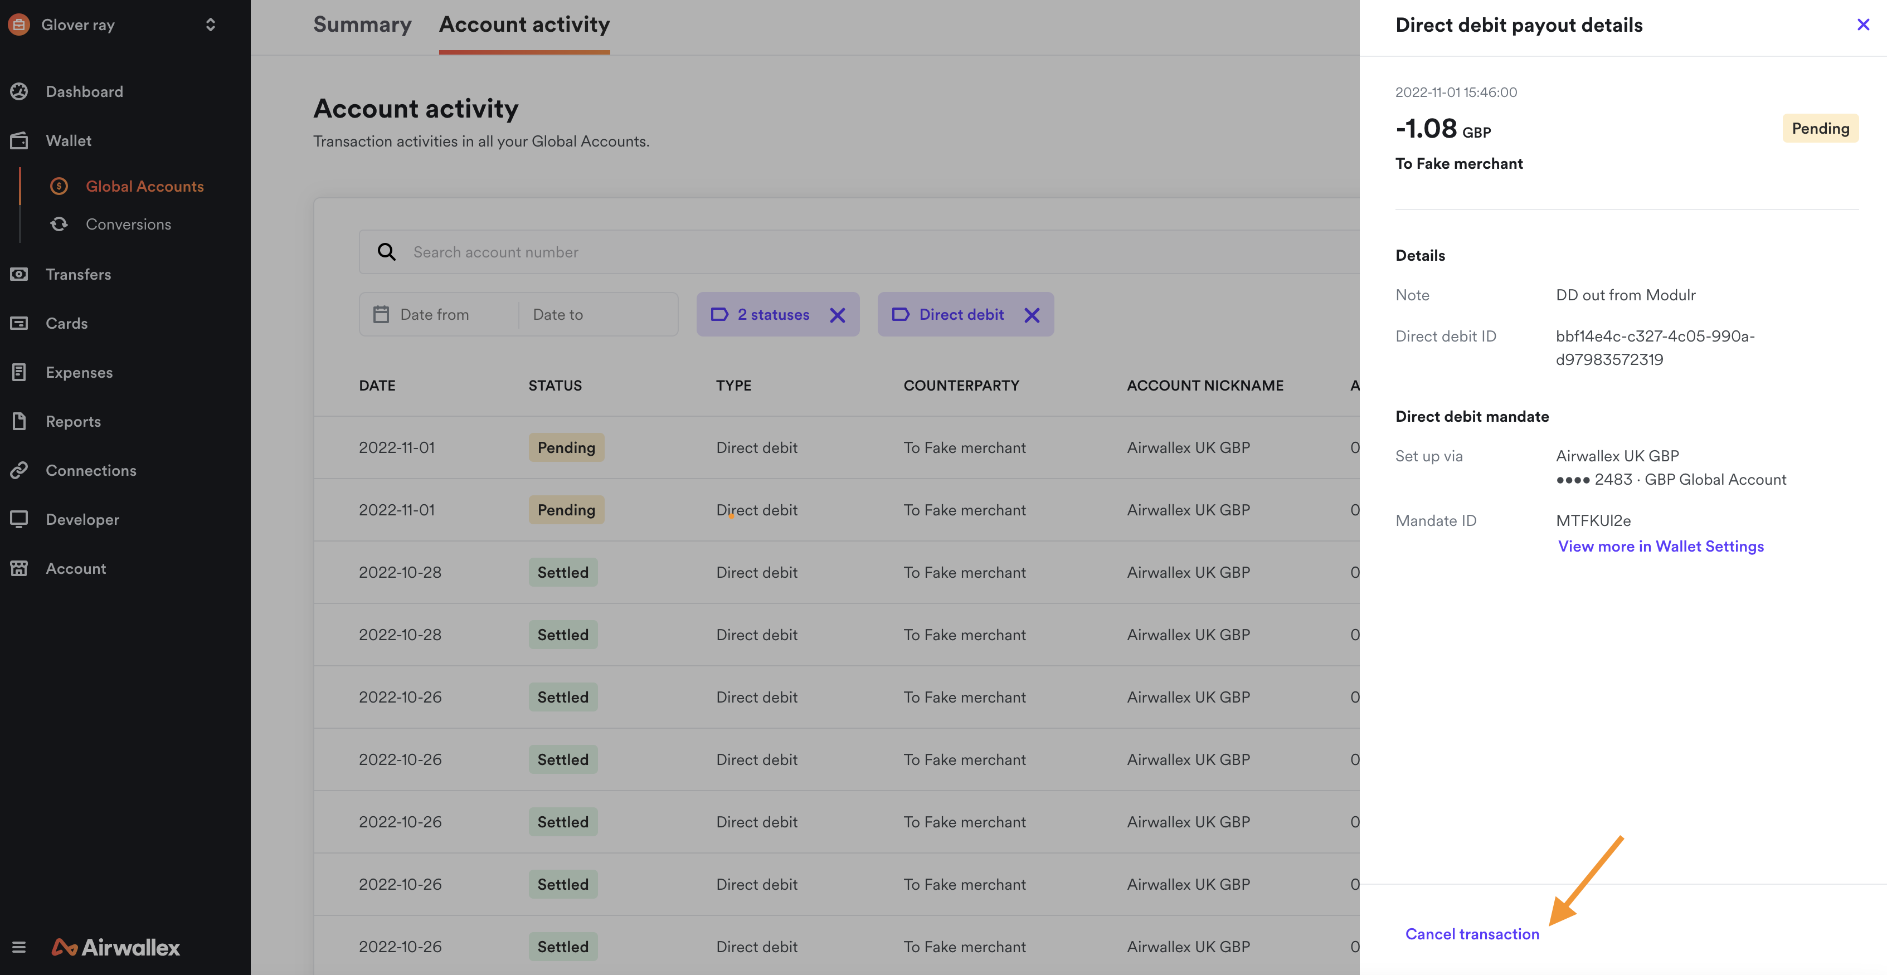This screenshot has height=975, width=1887.
Task: Click the Airwallex logo
Action: pos(116,947)
